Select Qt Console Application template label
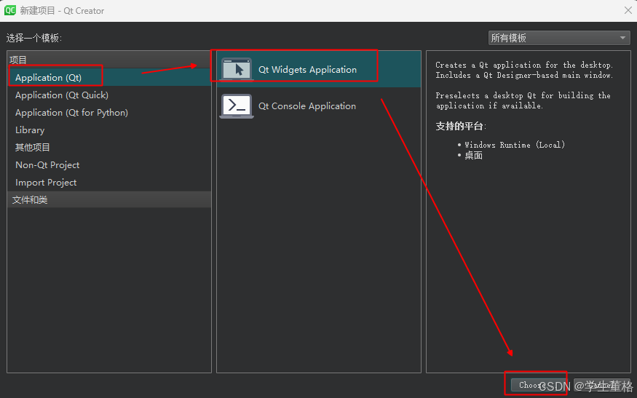 point(307,106)
